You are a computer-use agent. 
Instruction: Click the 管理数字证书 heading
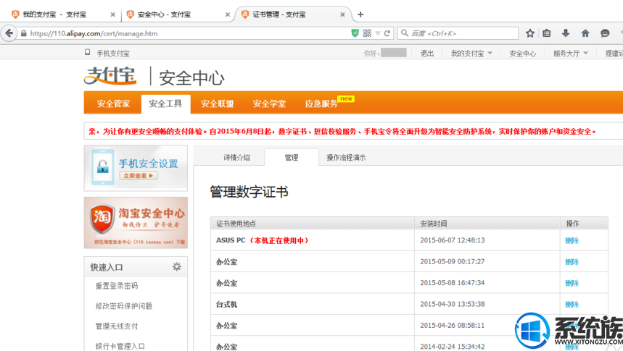249,192
